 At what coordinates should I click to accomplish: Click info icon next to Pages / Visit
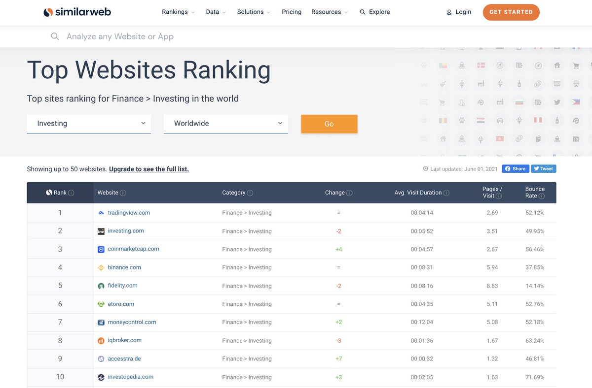pyautogui.click(x=499, y=196)
